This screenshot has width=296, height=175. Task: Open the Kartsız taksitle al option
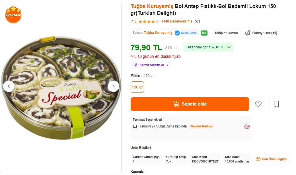(151, 65)
